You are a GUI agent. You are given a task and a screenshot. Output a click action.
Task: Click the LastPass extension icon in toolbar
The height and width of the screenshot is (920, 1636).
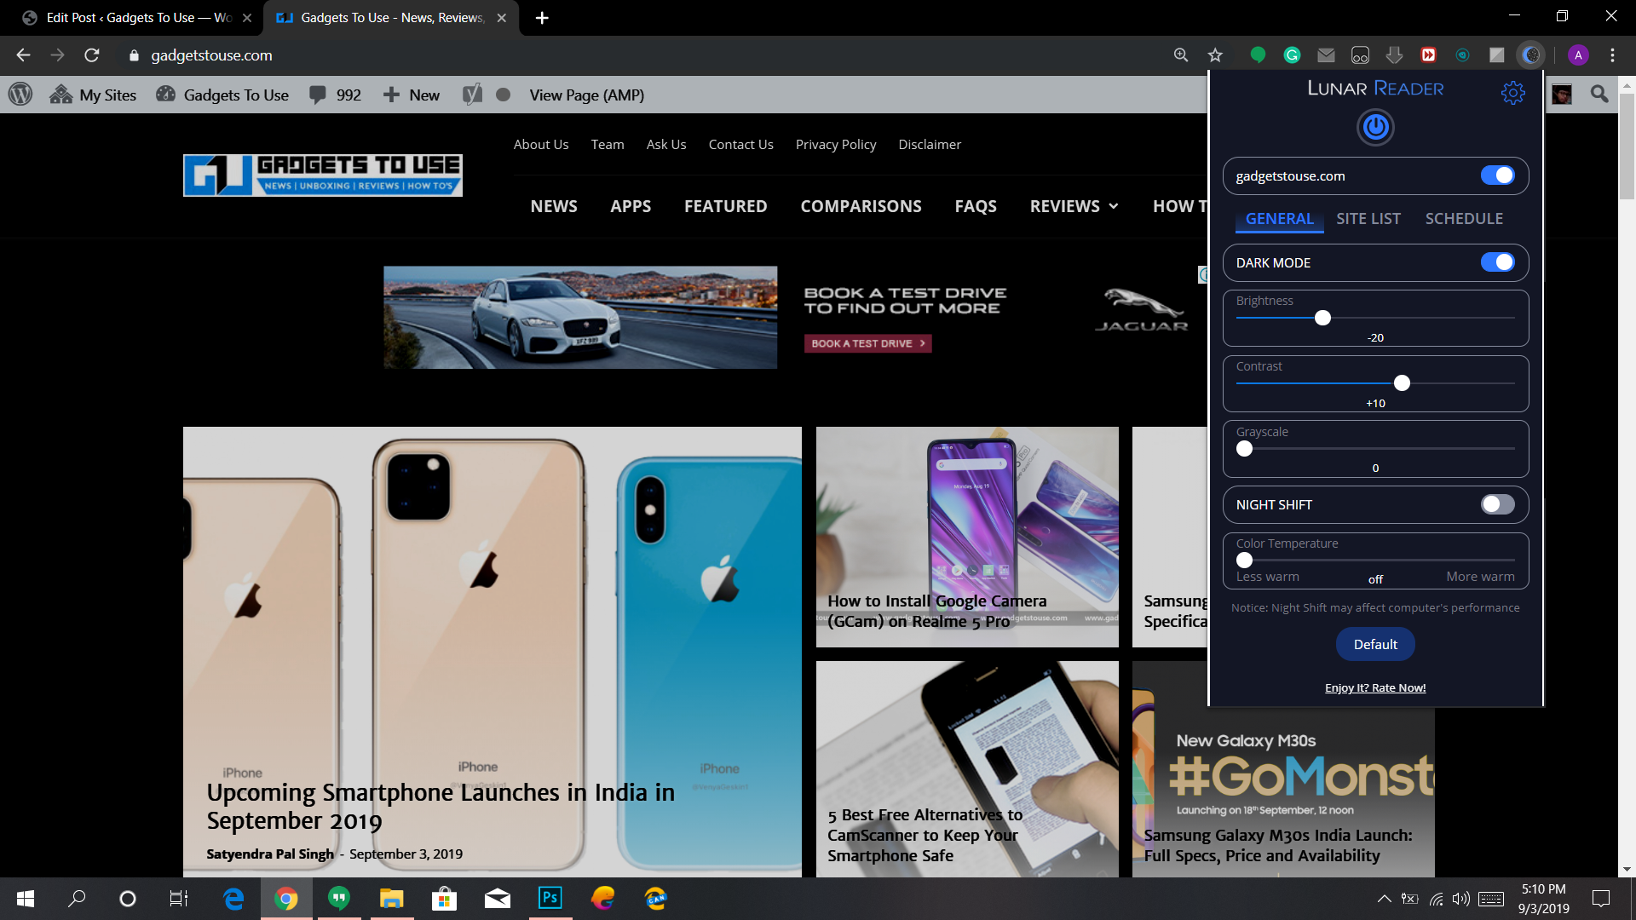tap(1428, 55)
